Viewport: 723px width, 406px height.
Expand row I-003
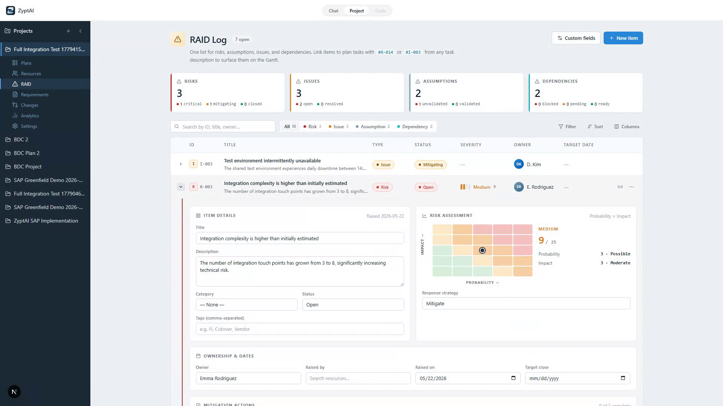coord(181,164)
